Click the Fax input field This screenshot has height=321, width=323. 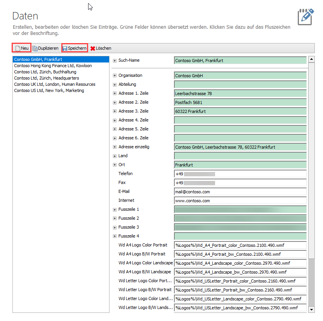tap(240, 183)
